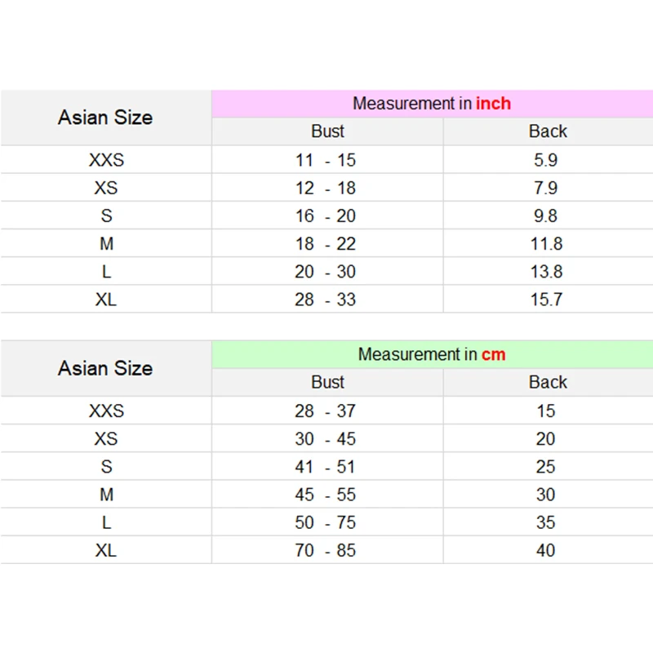Select the bust cell reading "11 - 15"
The height and width of the screenshot is (653, 653).
coord(326,160)
